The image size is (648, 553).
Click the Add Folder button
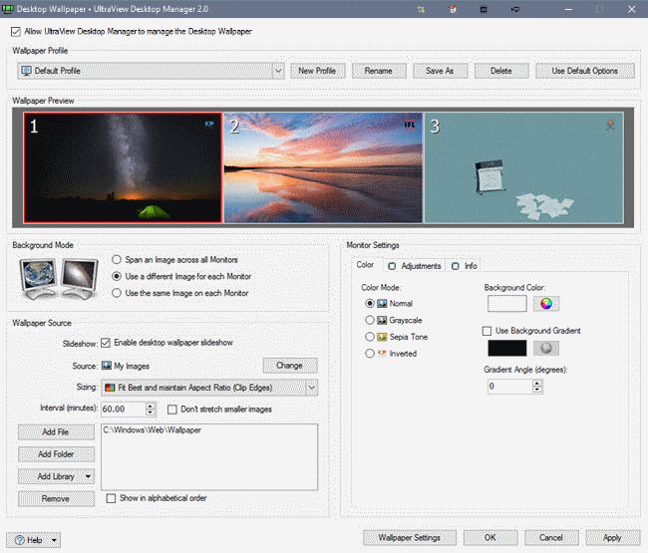tap(56, 454)
